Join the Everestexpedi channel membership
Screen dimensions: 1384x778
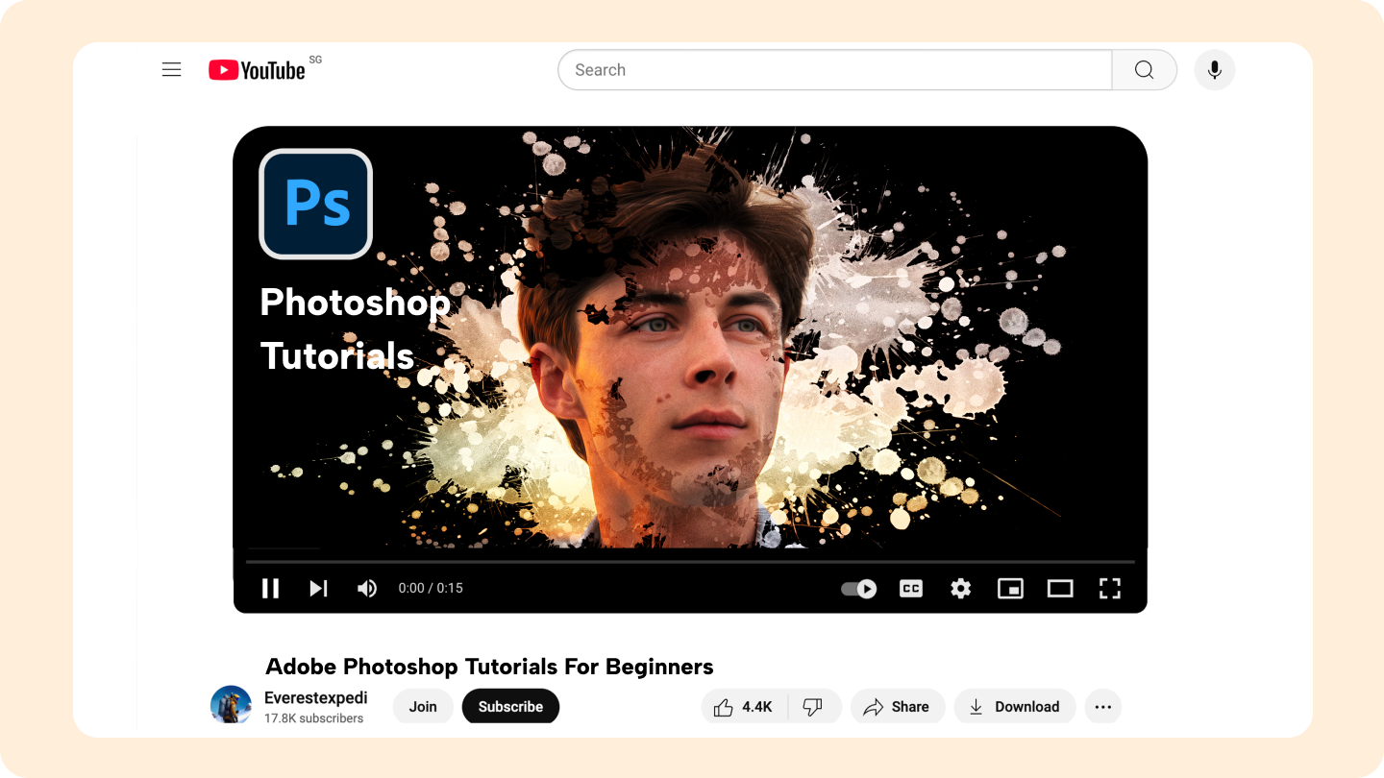[x=423, y=706]
